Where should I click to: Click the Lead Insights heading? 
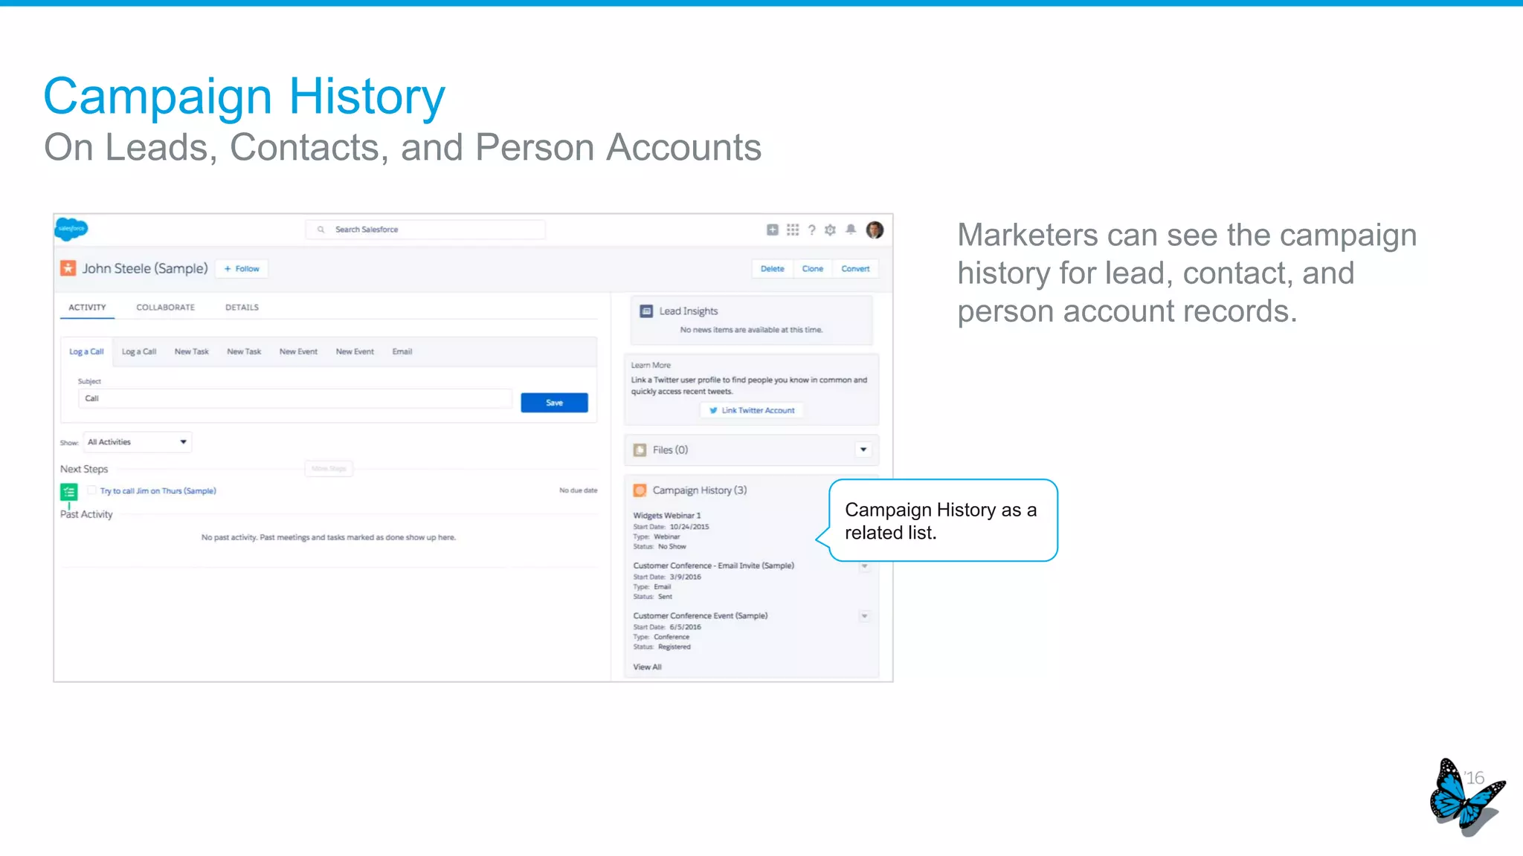(x=689, y=311)
